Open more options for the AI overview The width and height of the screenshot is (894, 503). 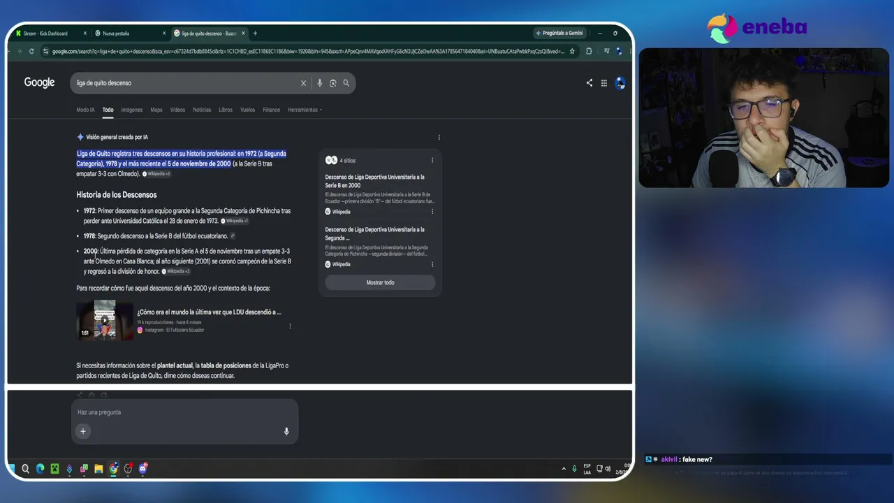pos(439,138)
